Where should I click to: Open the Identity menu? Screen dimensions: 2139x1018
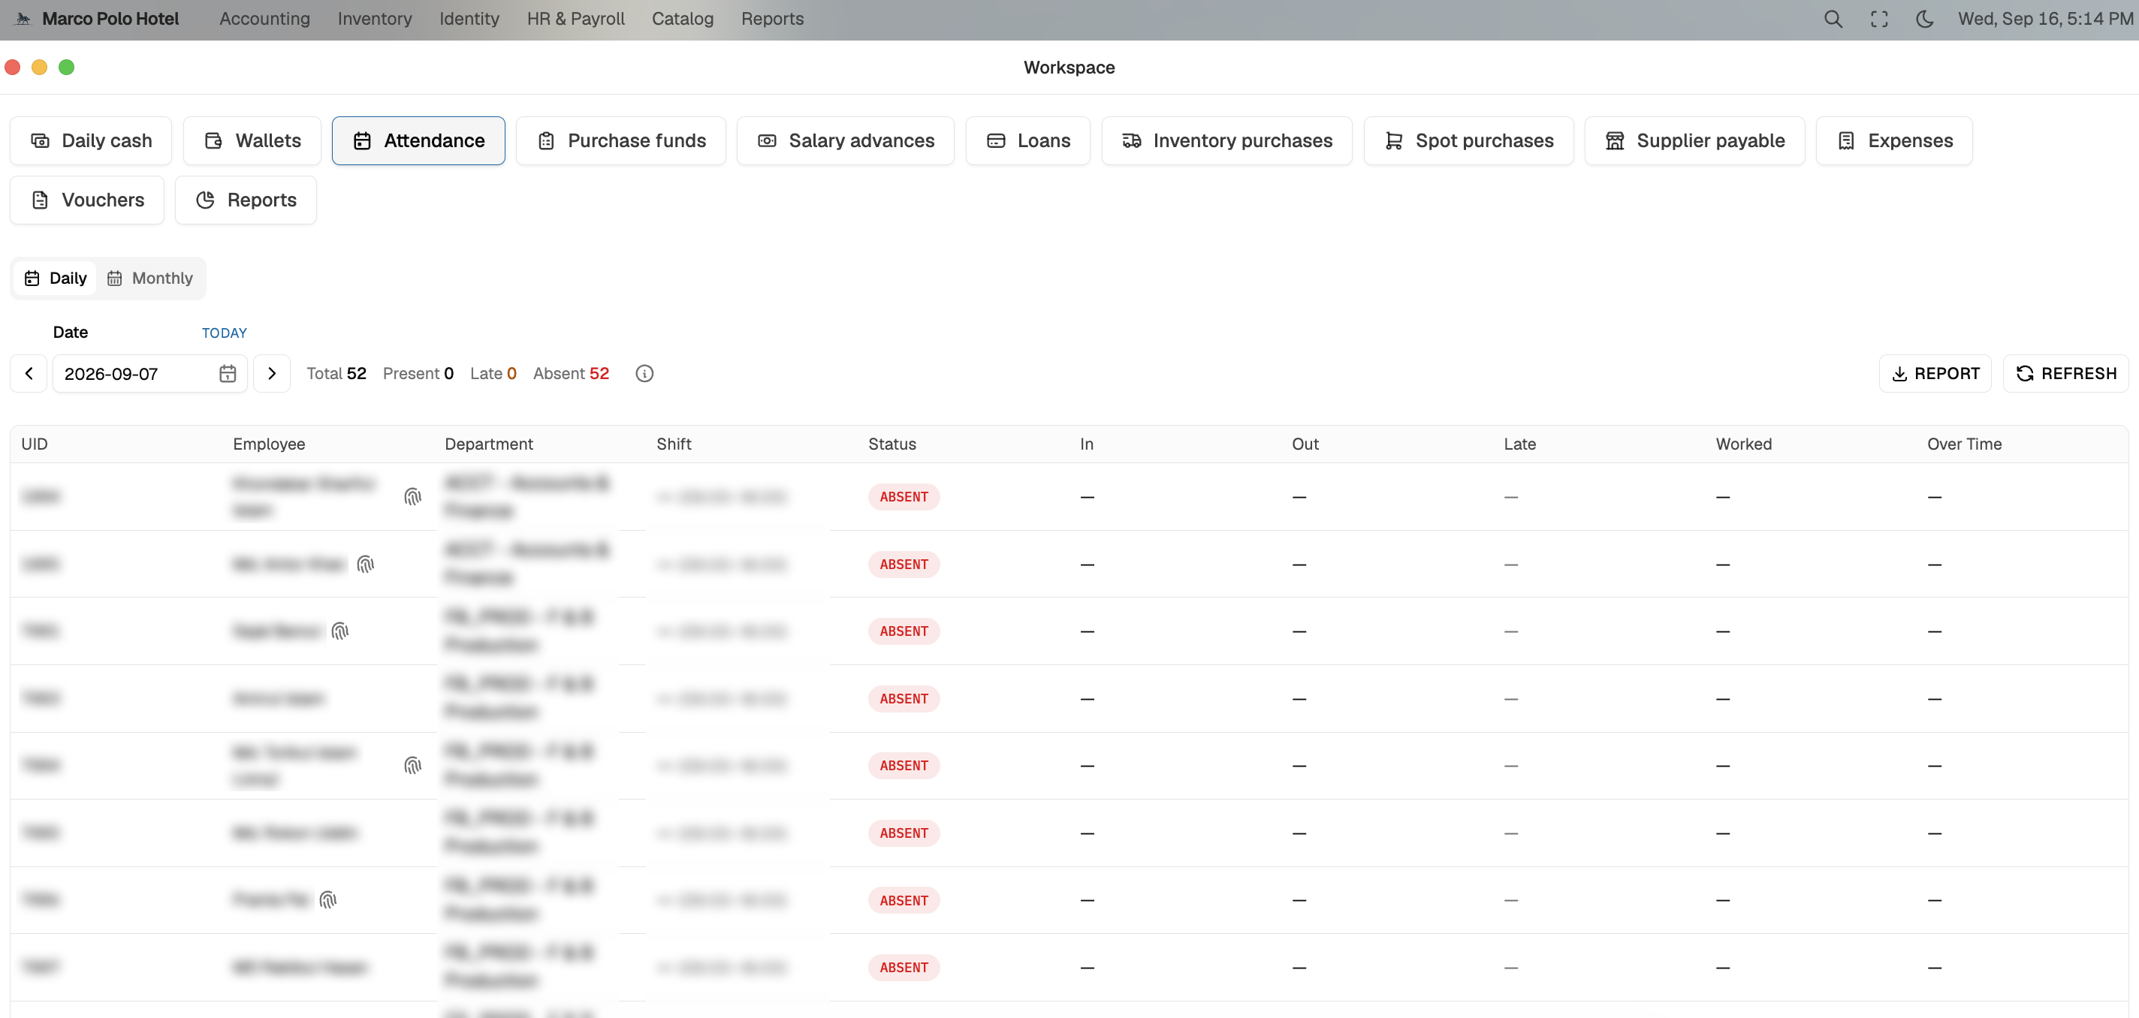click(469, 18)
